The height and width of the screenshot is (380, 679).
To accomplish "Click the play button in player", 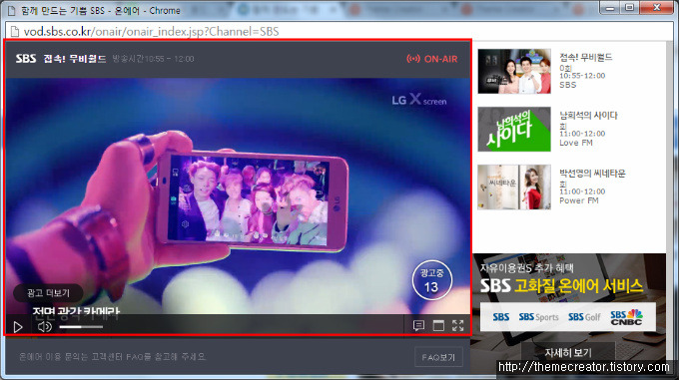I will point(18,327).
